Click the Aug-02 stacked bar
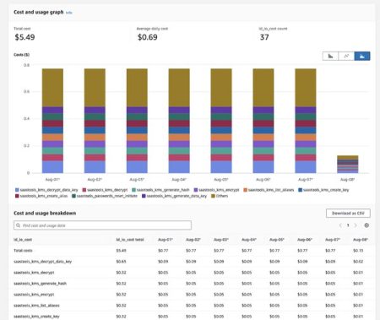380x320 pixels. (95, 121)
